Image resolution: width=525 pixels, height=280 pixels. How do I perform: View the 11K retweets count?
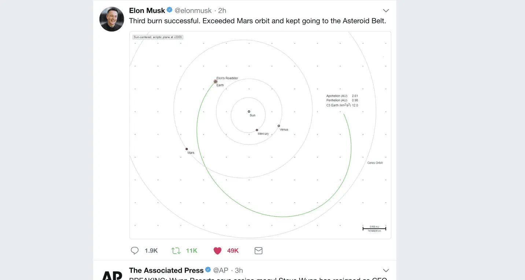click(192, 251)
